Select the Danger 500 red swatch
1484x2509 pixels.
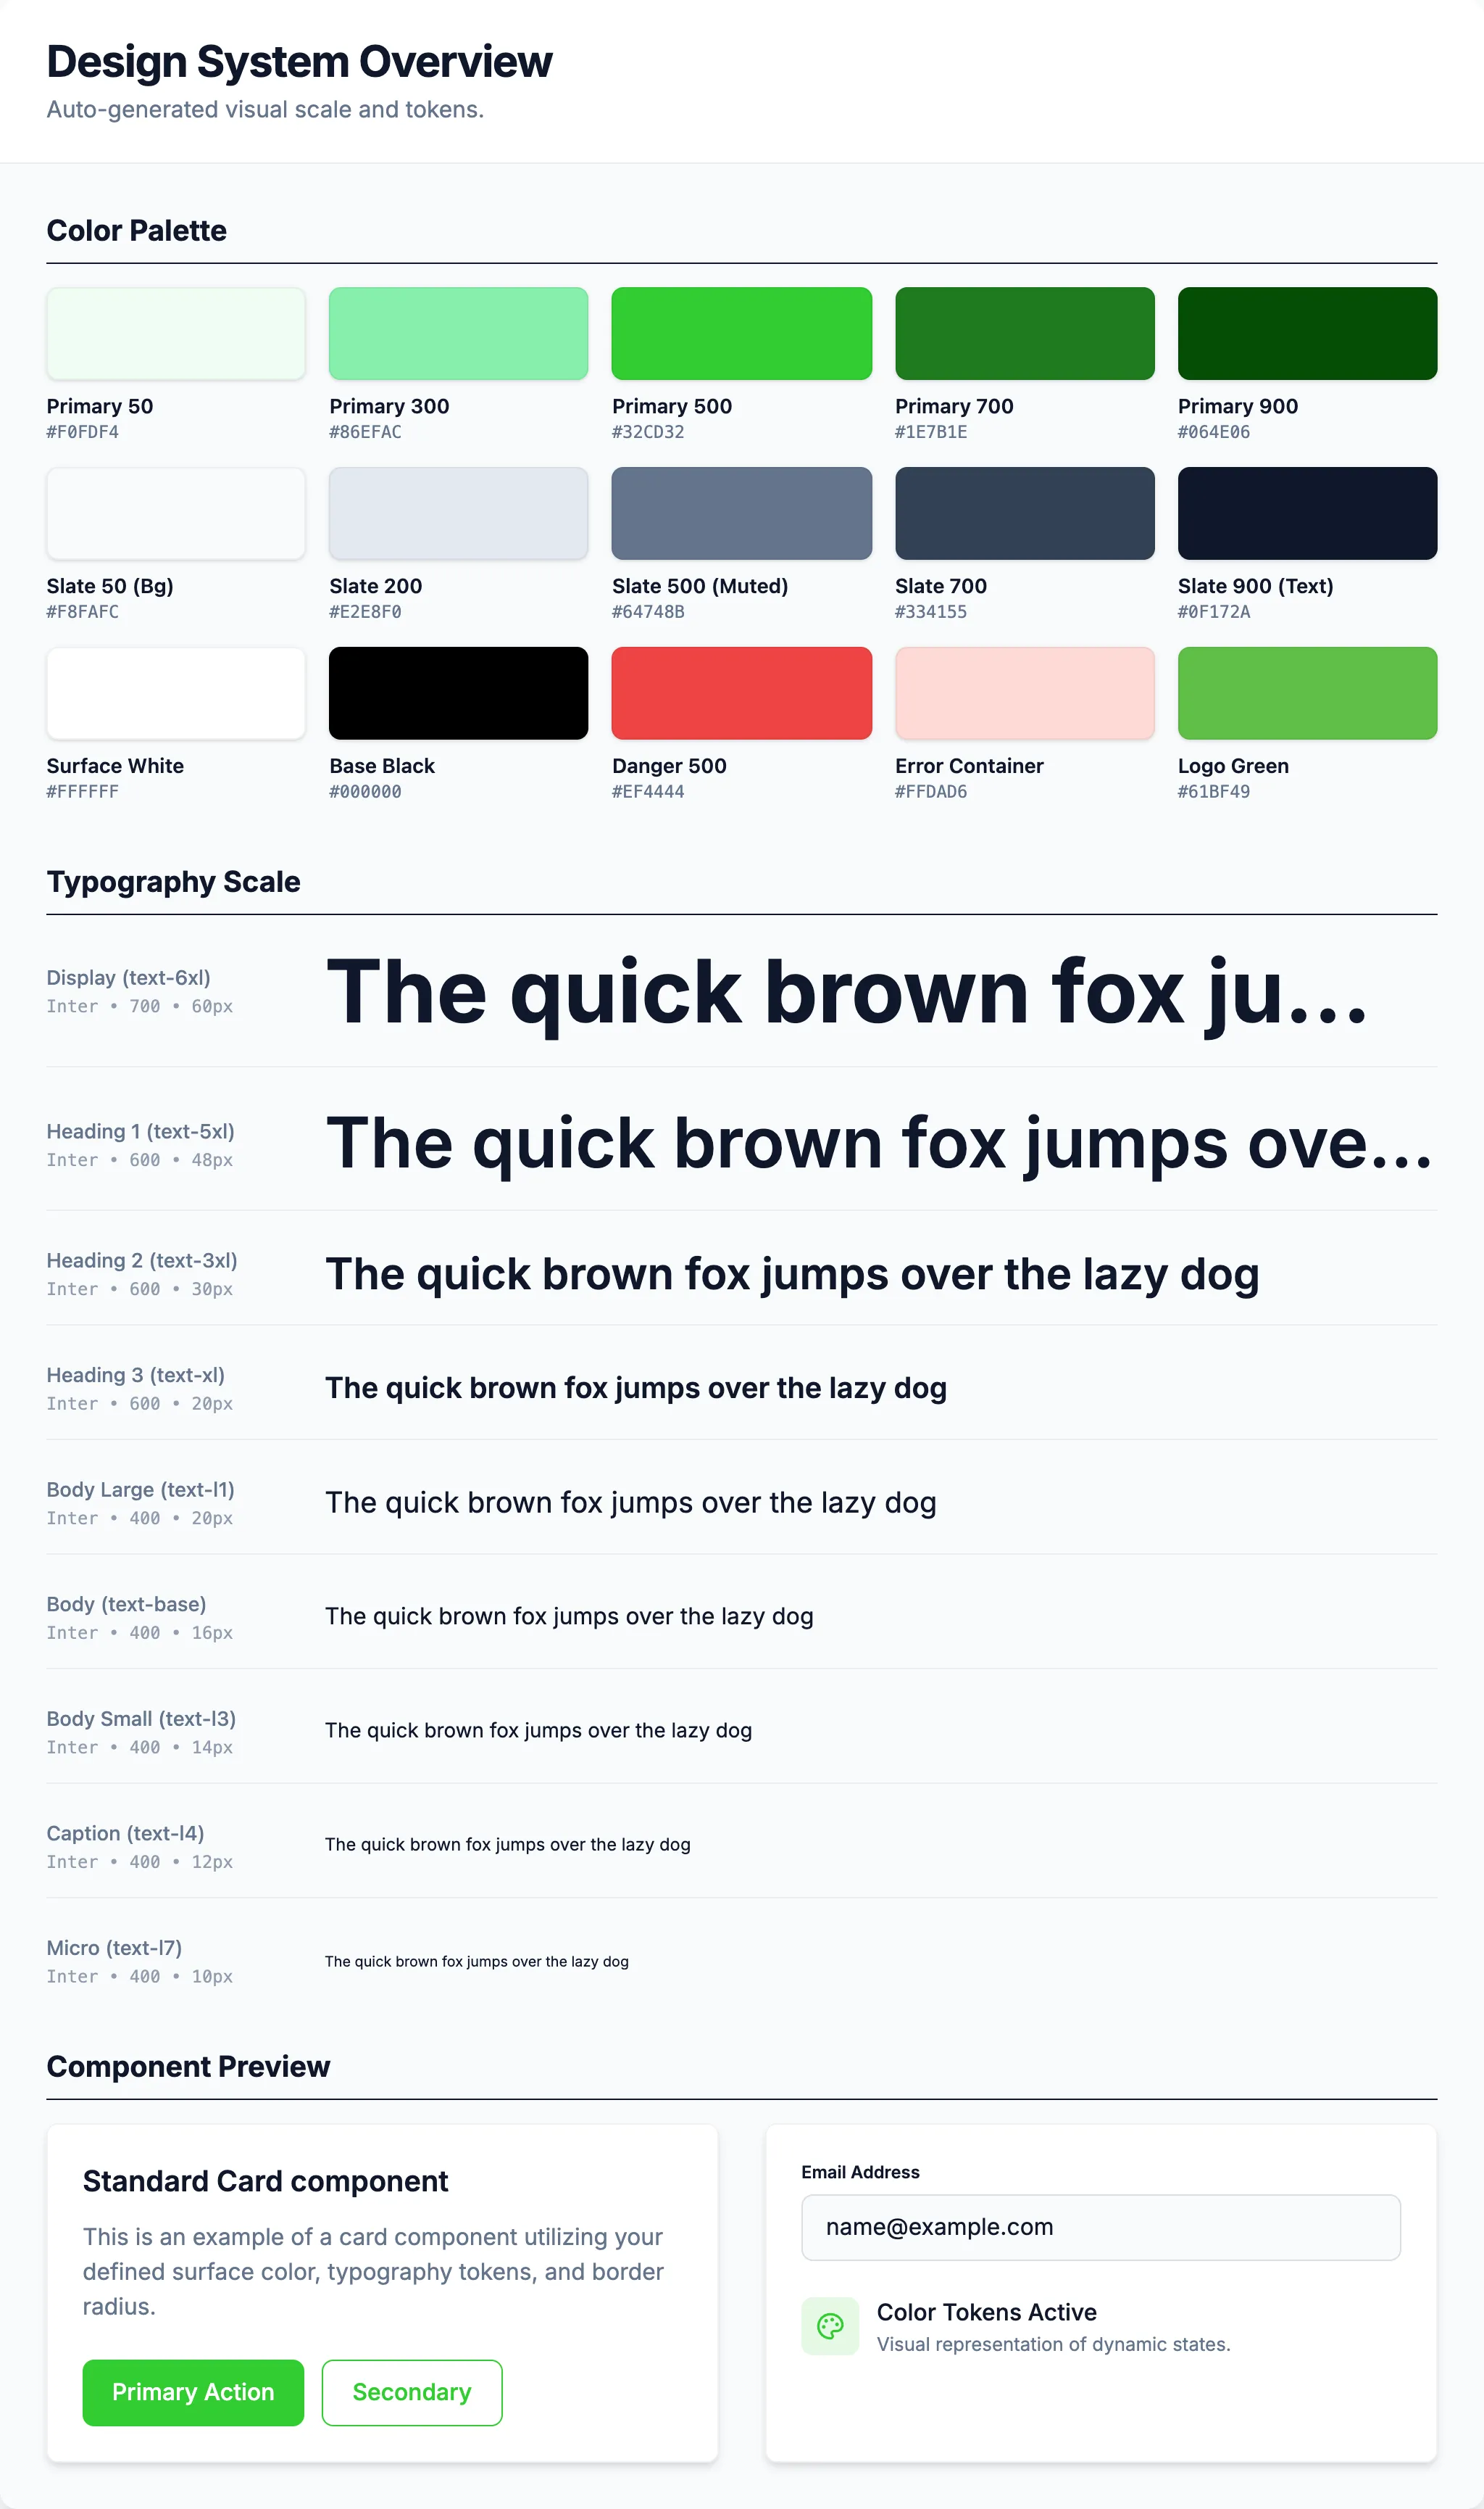[x=742, y=693]
